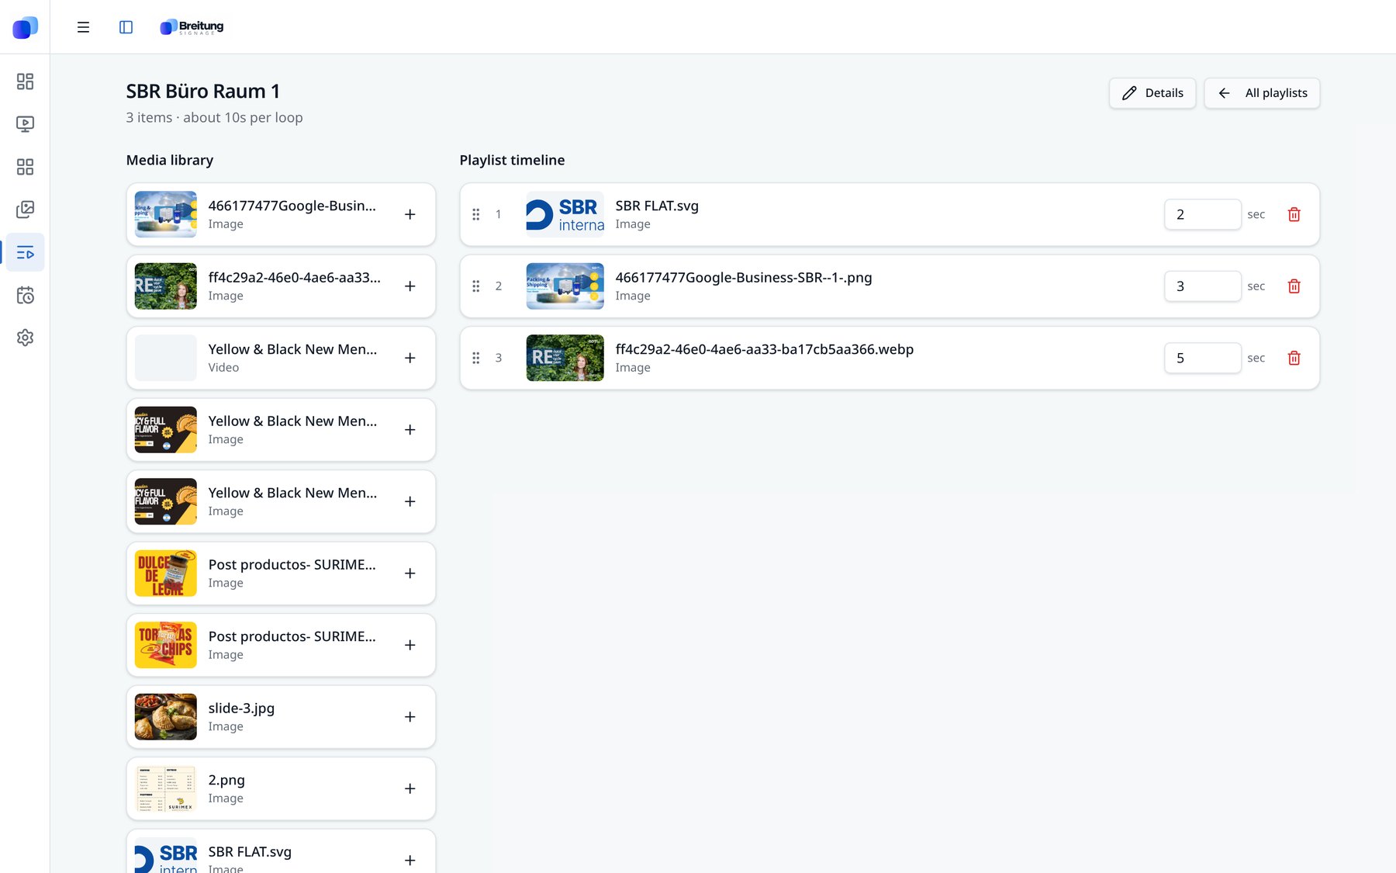This screenshot has width=1396, height=873.
Task: Open the playlists icon in sidebar
Action: coord(25,252)
